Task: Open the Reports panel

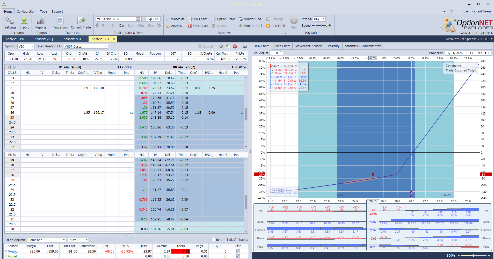Action: (41, 23)
